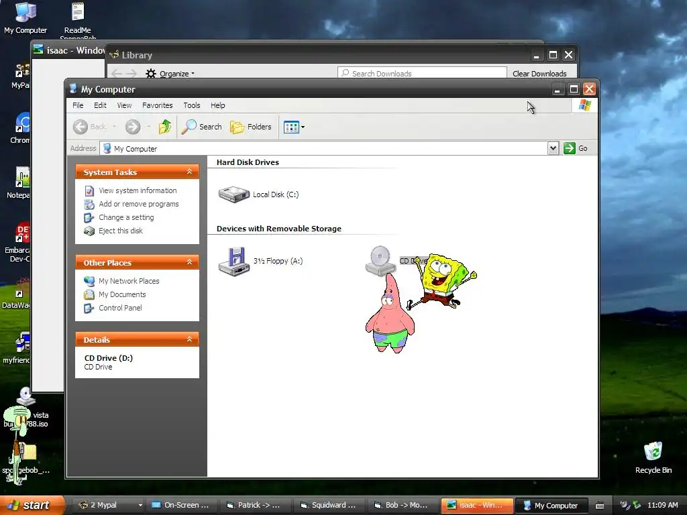687x515 pixels.
Task: Open the Forward history dropdown arrow
Action: [x=148, y=127]
